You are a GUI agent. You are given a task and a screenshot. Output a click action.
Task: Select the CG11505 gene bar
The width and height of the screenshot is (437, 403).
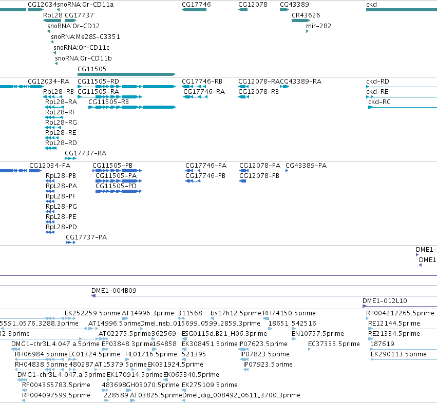click(126, 74)
